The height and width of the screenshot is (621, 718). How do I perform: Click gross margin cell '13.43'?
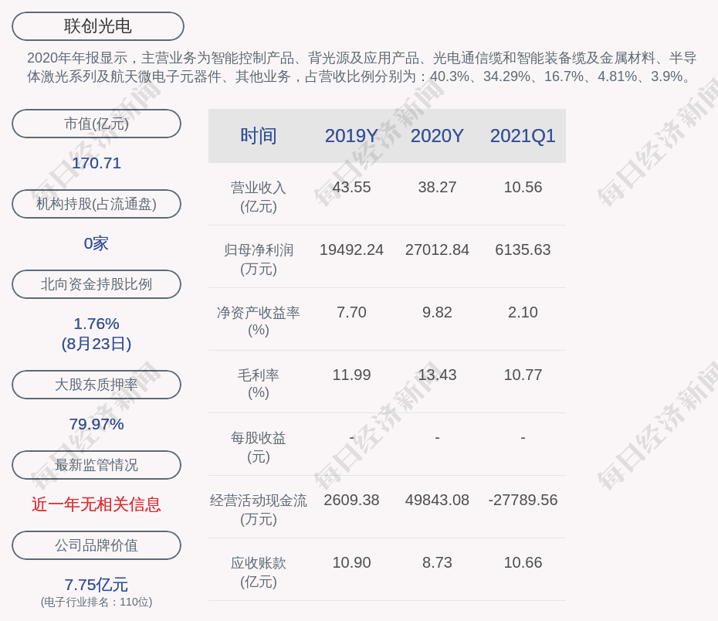[437, 375]
